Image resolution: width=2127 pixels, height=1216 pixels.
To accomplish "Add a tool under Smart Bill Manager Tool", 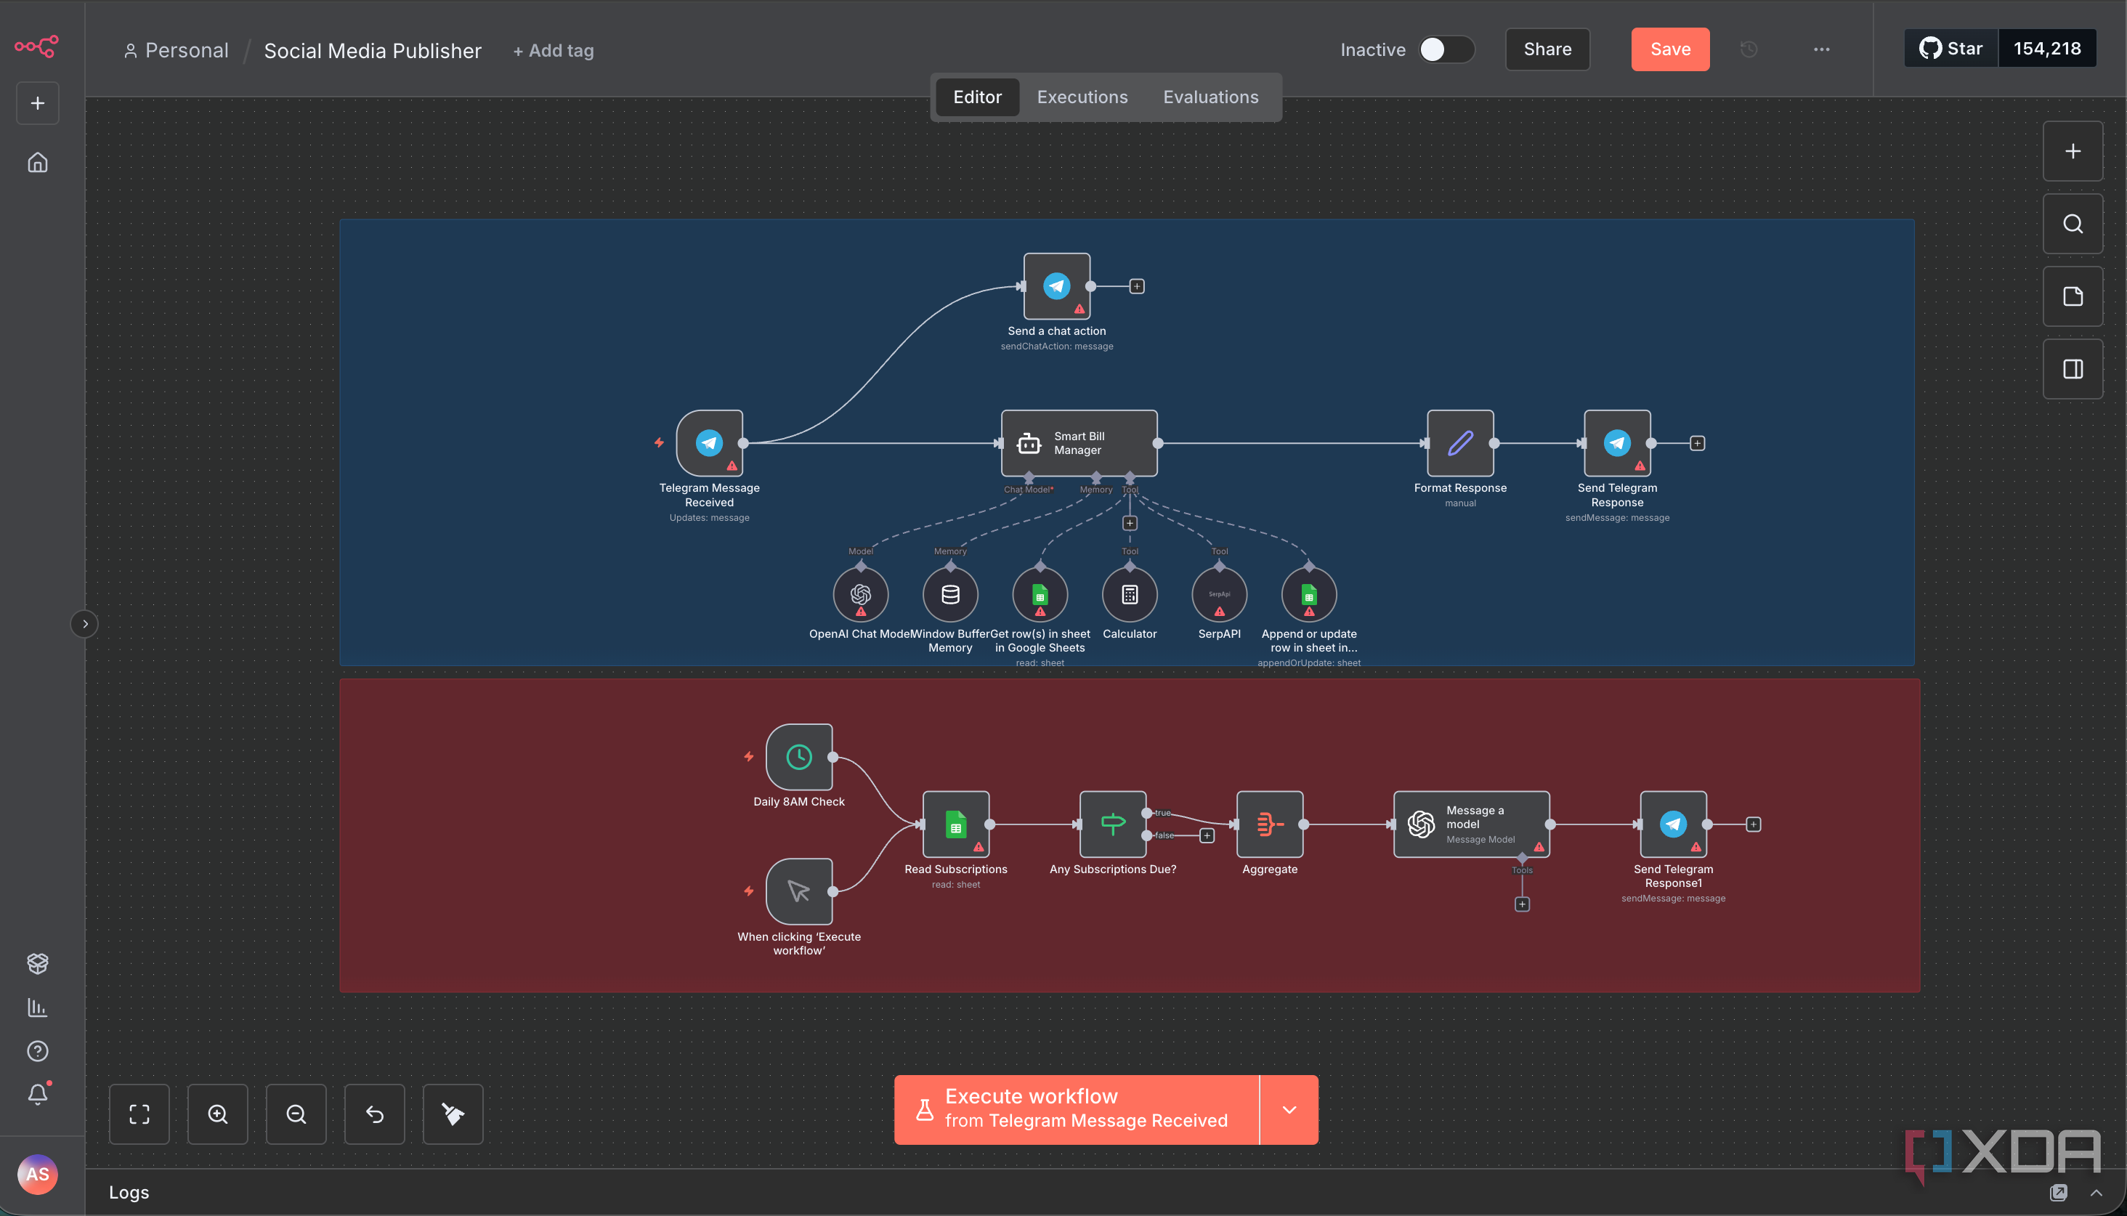I will pos(1130,523).
